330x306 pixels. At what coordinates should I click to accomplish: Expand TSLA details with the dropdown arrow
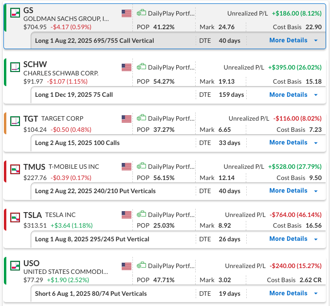pyautogui.click(x=316, y=239)
